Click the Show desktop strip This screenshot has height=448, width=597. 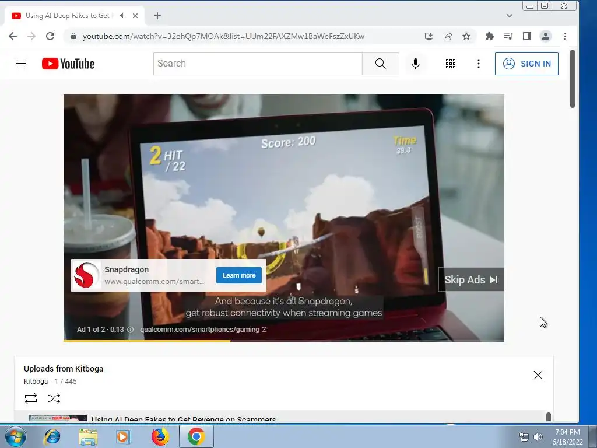(592, 436)
